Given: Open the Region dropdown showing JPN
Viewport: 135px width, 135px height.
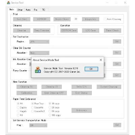Looking at the screenshot, I should click(x=39, y=42).
